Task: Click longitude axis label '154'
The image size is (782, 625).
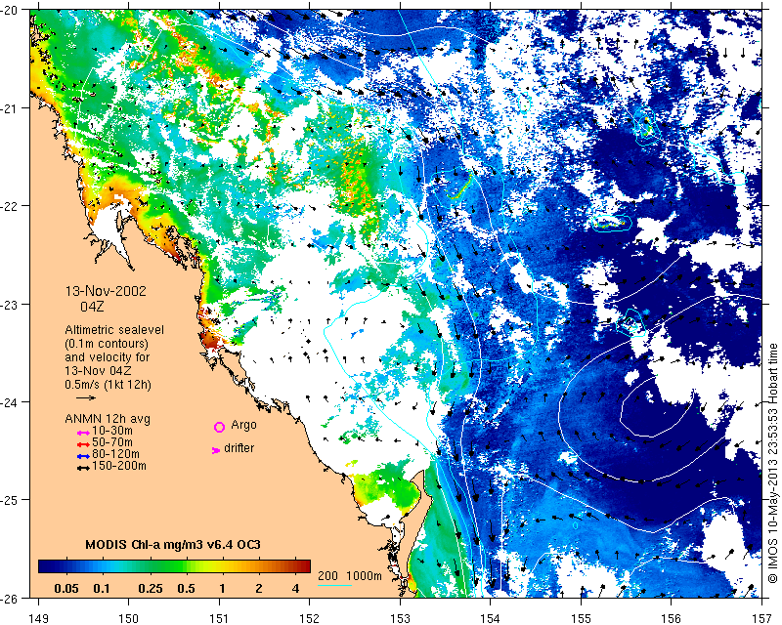Action: (x=491, y=618)
